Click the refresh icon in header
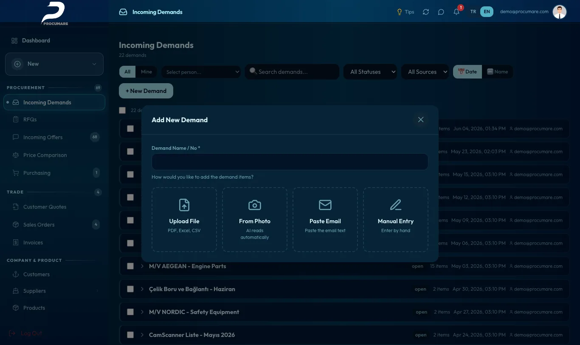The image size is (580, 345). (426, 12)
